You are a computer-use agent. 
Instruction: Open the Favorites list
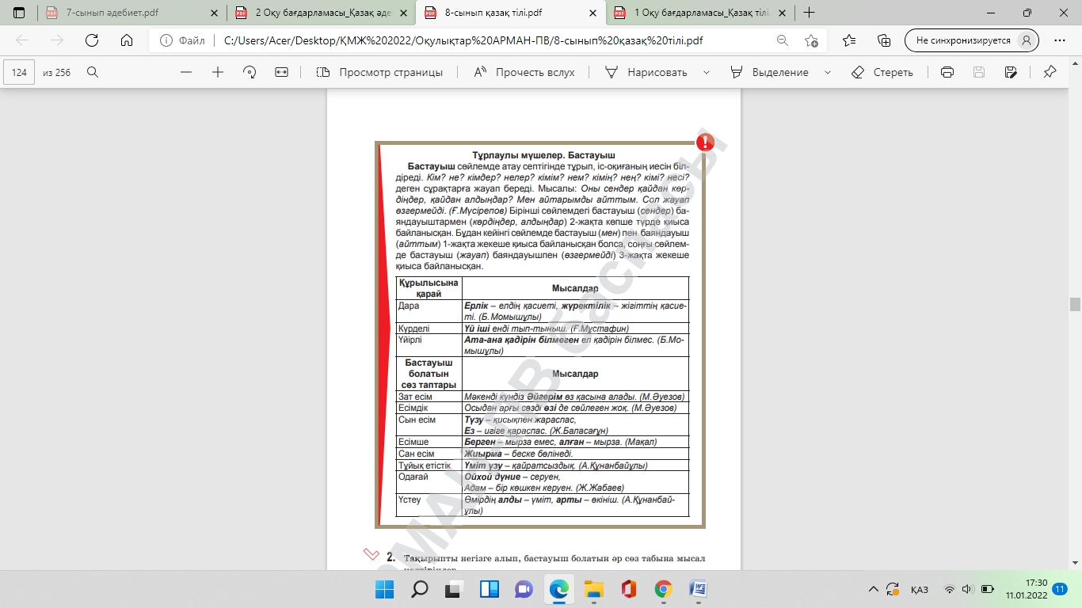point(849,41)
